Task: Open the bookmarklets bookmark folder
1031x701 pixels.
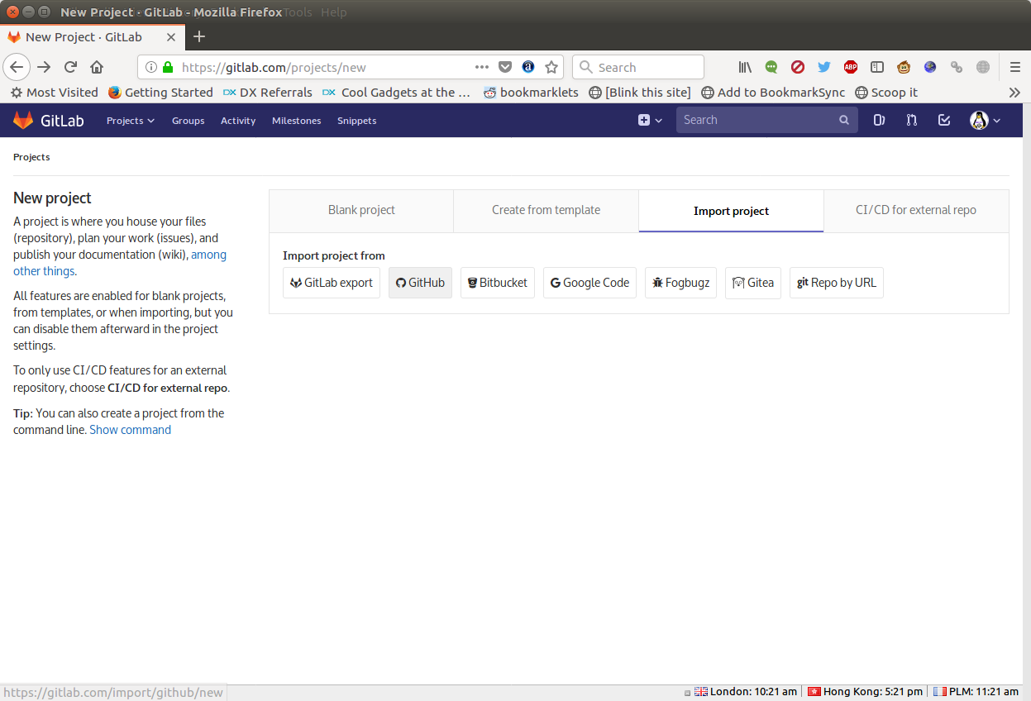Action: click(x=532, y=93)
